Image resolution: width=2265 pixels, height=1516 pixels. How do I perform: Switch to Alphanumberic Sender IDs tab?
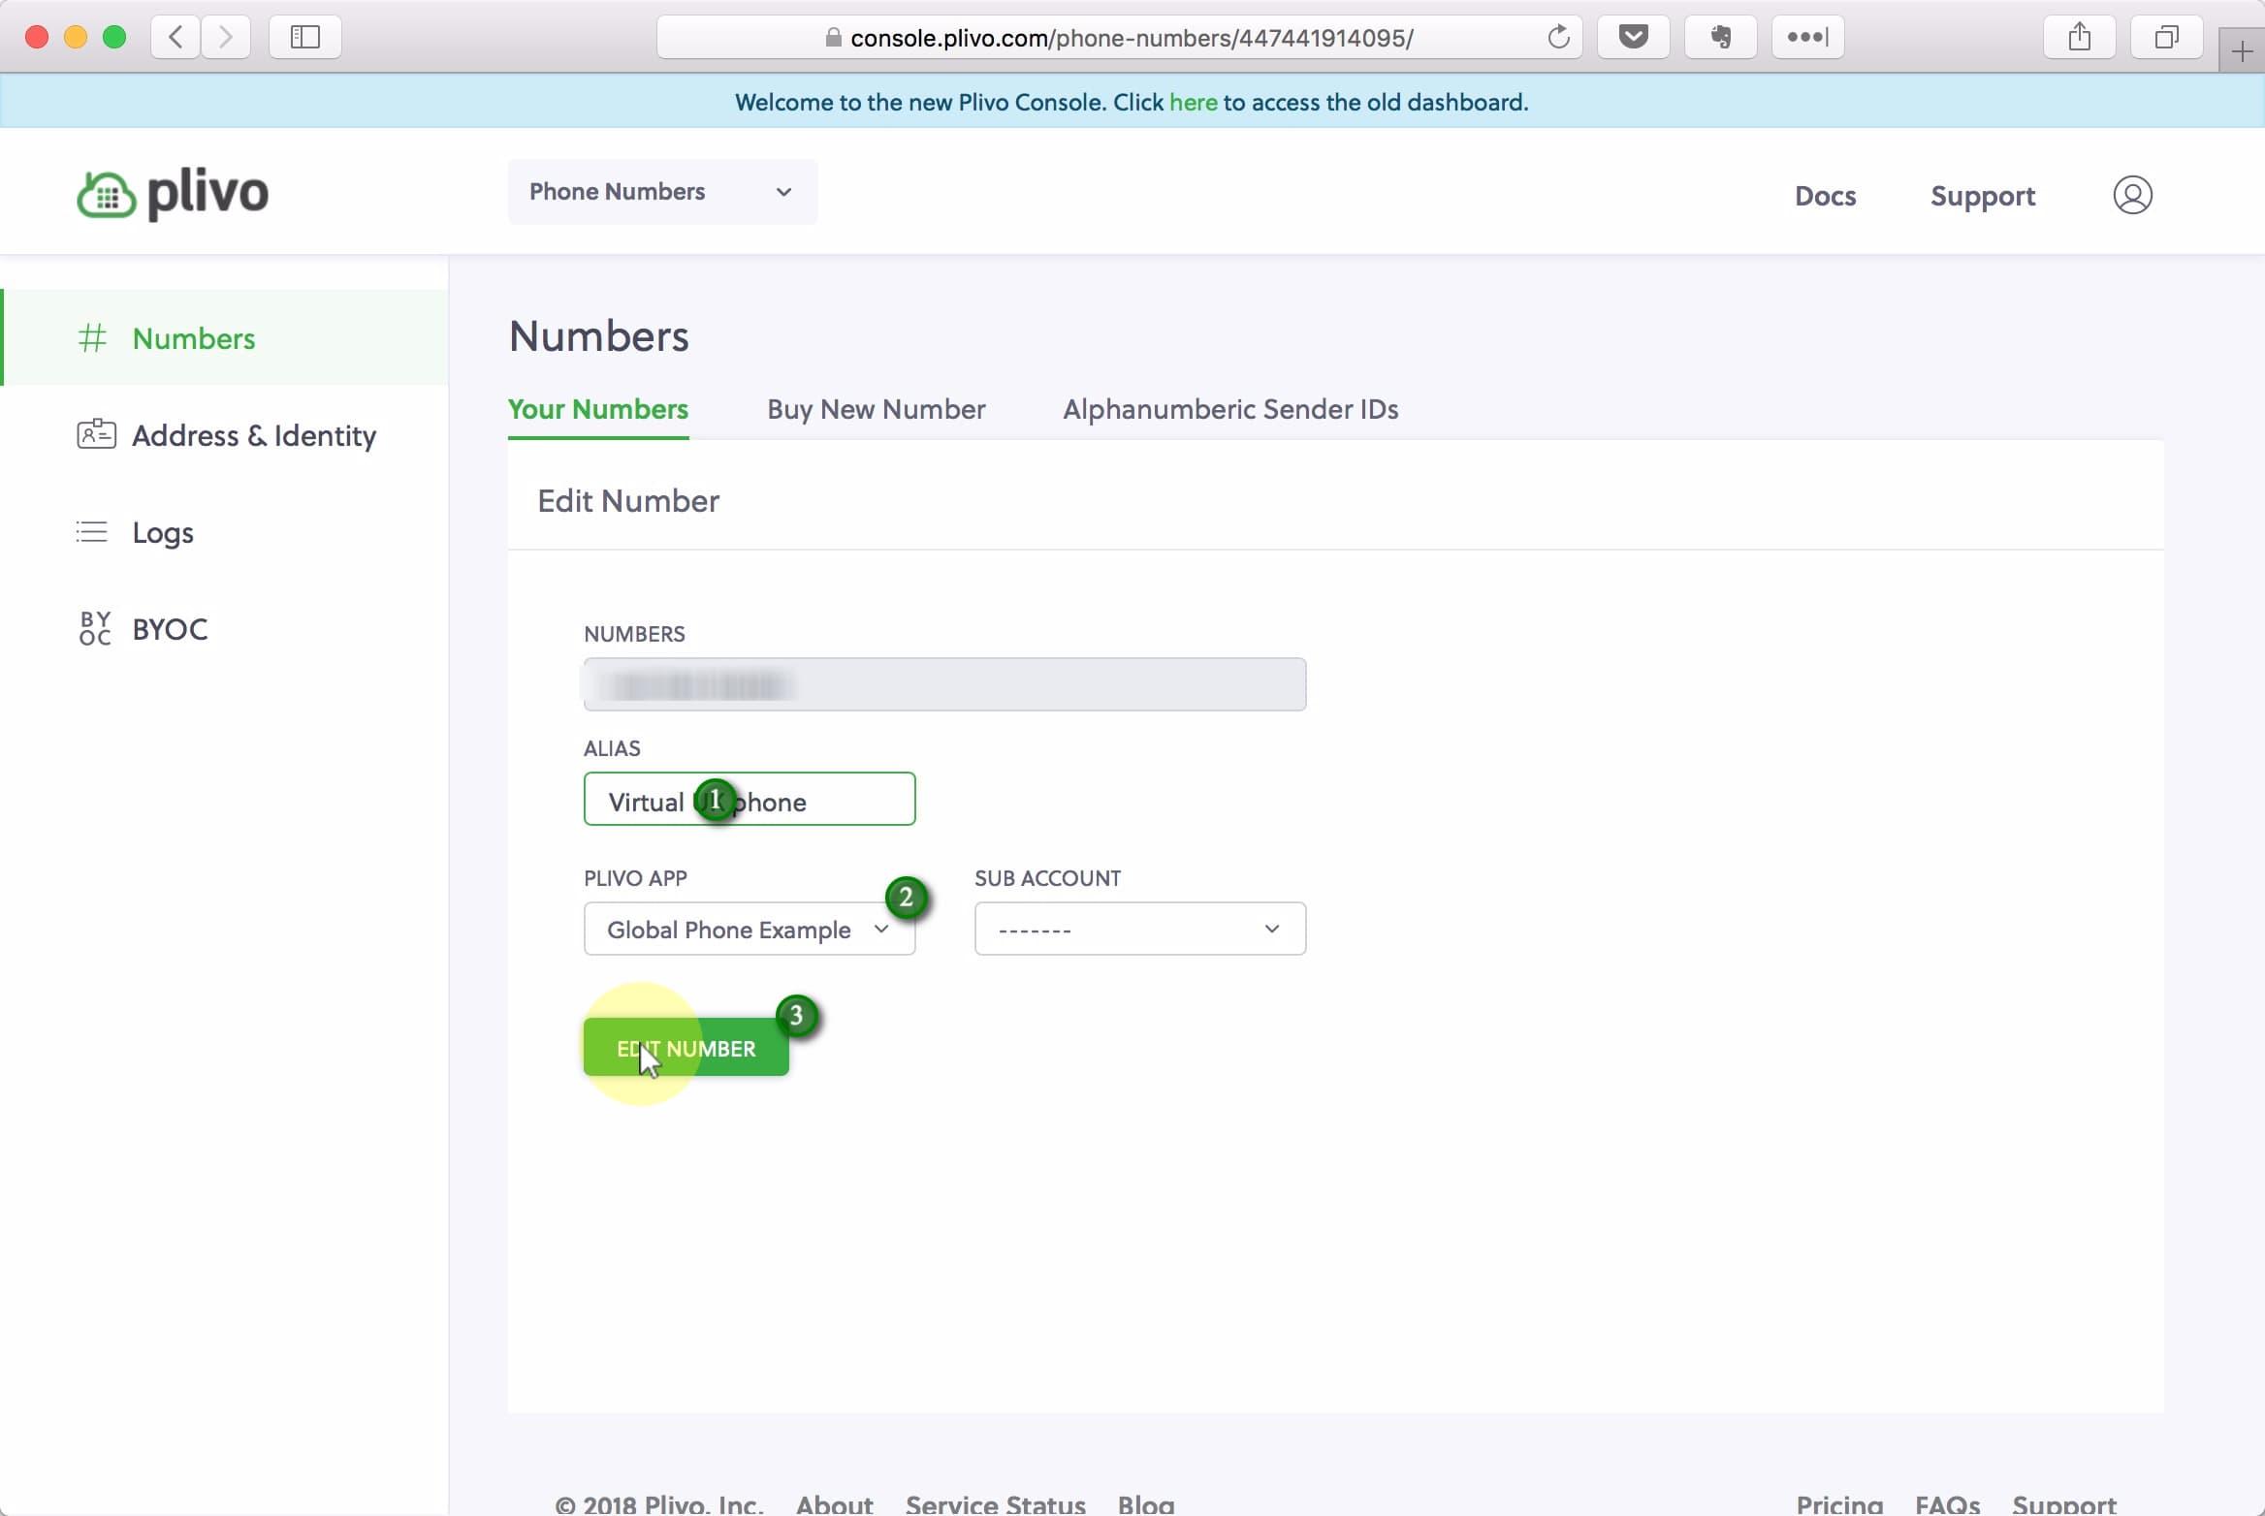click(x=1229, y=409)
